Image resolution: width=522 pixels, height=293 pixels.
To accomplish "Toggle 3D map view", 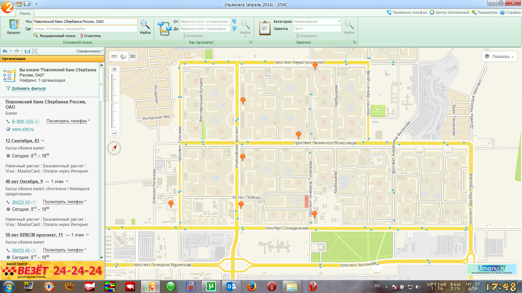I will [132, 56].
